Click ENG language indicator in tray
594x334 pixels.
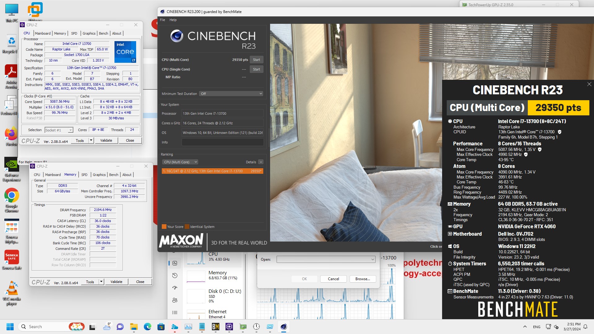pos(537,327)
